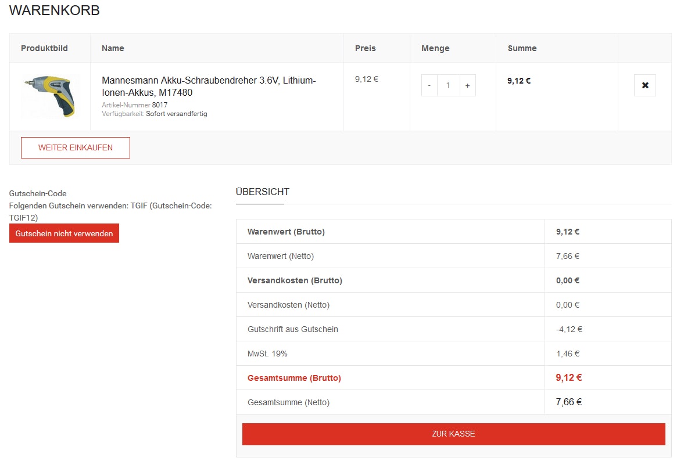684x465 pixels.
Task: Select the Gutschrift aus Gutschein row label
Action: [292, 329]
